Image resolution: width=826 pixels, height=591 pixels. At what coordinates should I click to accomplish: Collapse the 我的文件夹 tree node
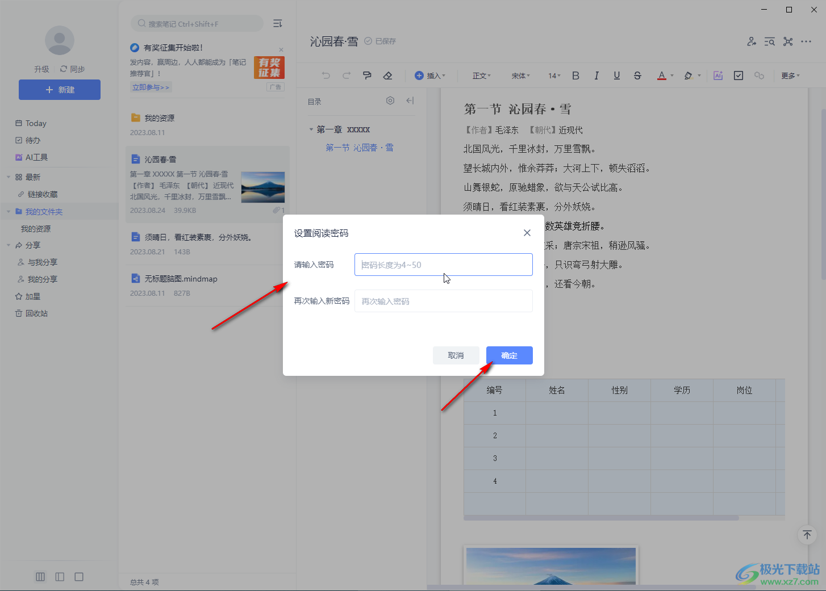(9, 212)
